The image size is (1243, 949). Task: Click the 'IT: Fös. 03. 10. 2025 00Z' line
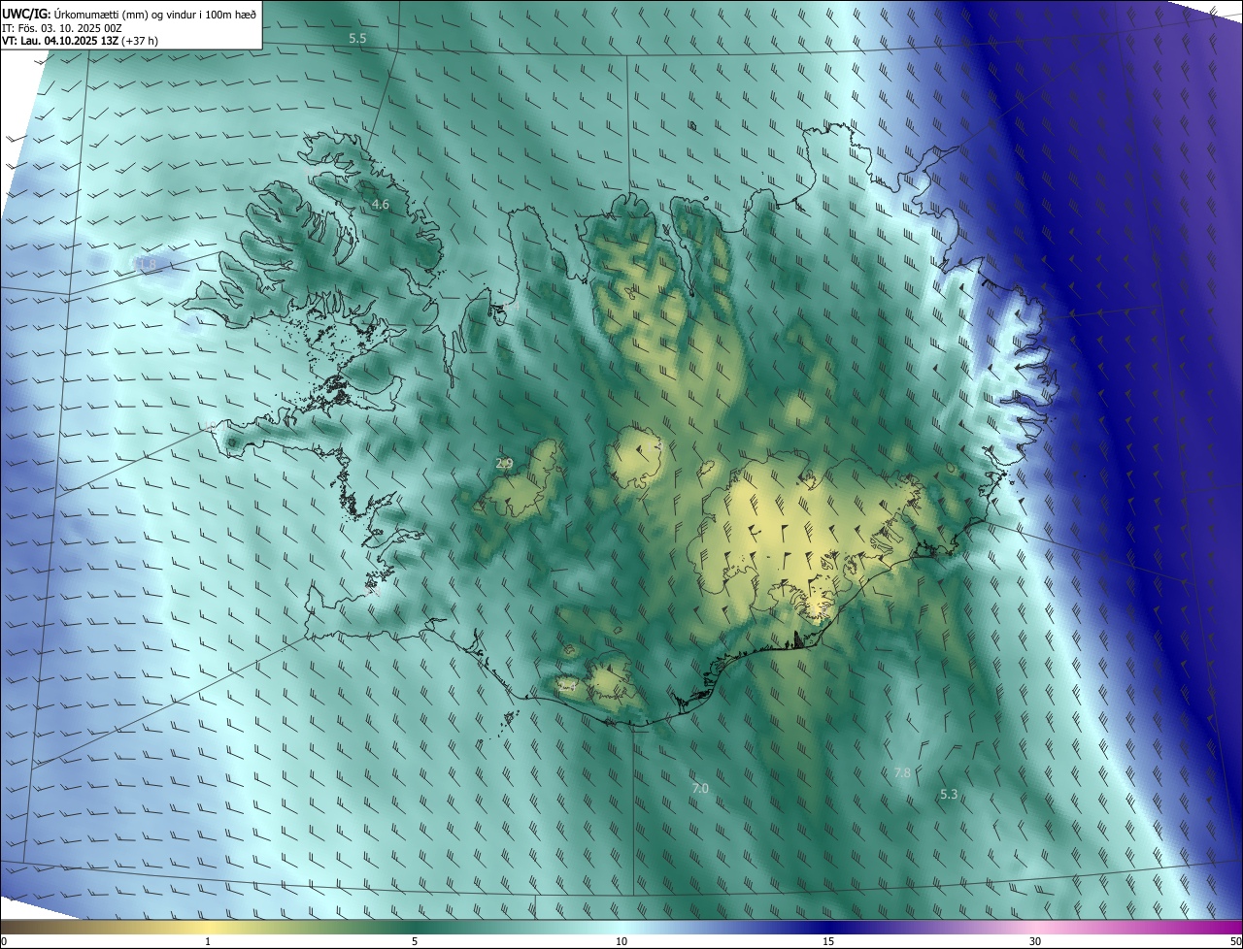pos(62,27)
